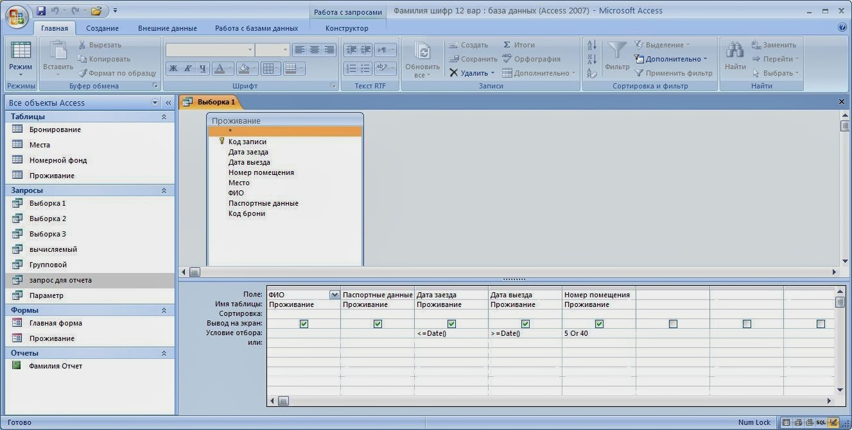The height and width of the screenshot is (430, 852).
Task: Click the Заменить button
Action: coord(773,45)
